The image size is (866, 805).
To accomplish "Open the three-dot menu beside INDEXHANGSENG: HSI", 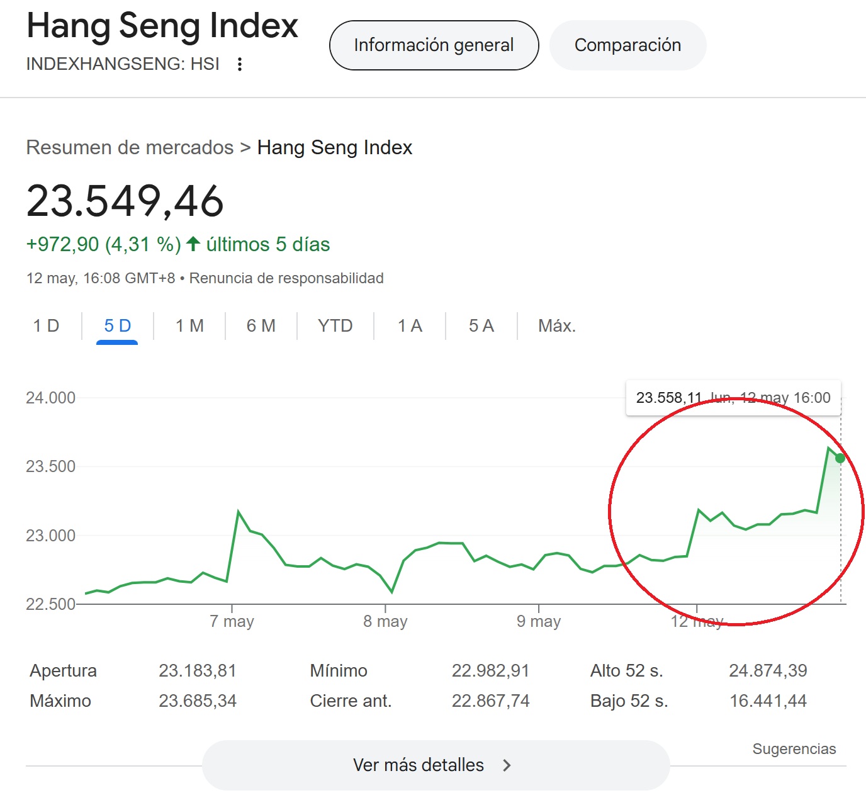I will click(x=239, y=64).
